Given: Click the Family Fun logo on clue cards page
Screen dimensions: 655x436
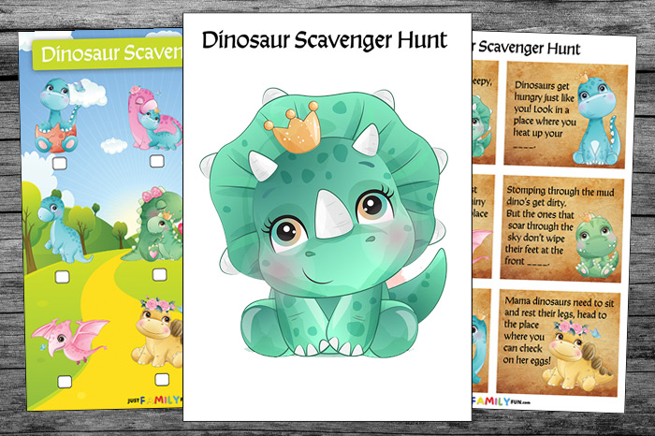Looking at the screenshot, I should pyautogui.click(x=501, y=401).
